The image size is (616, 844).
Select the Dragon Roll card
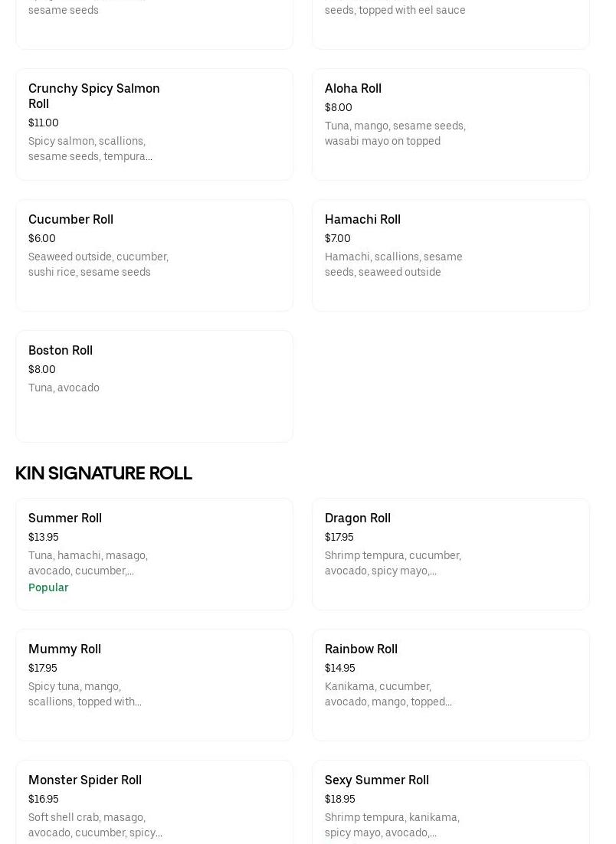[x=451, y=554]
